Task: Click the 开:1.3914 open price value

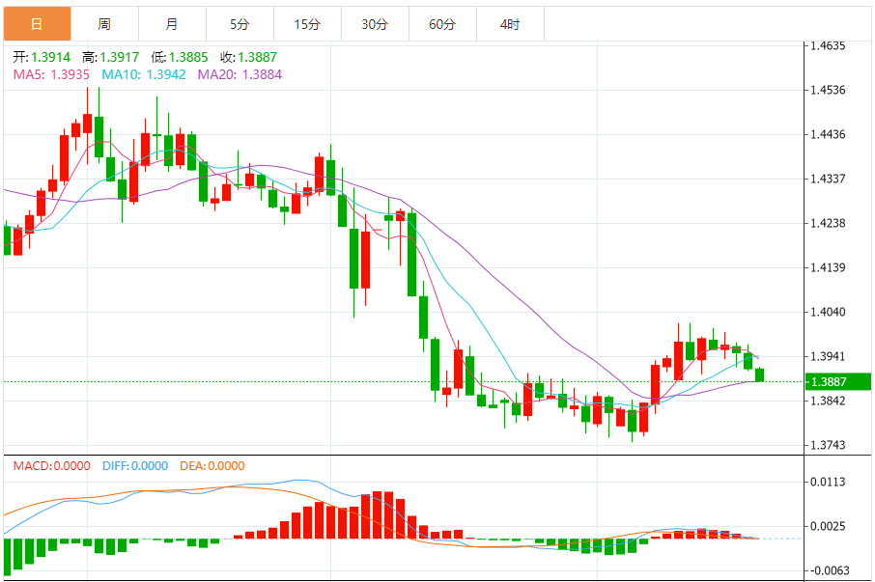Action: coord(42,57)
